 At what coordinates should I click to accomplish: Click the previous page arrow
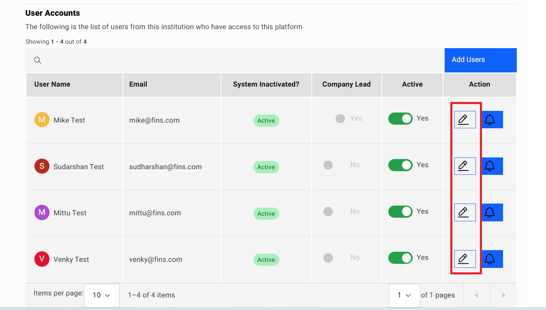476,295
